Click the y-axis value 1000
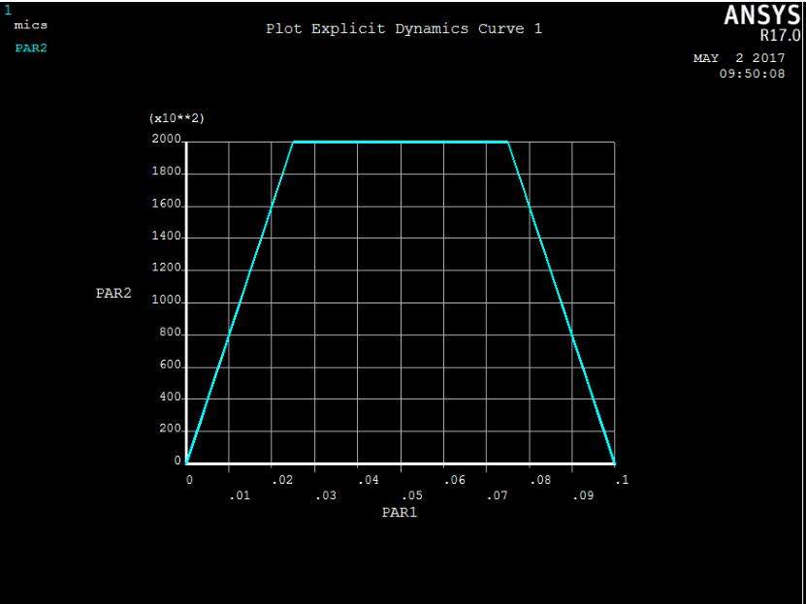This screenshot has height=604, width=806. coord(167,301)
